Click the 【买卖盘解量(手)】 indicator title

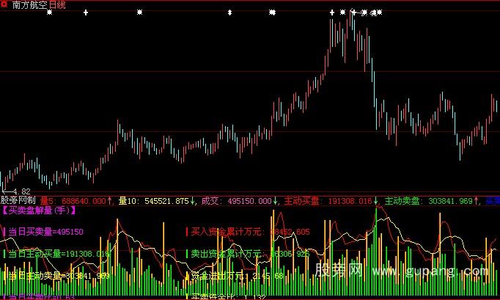tap(39, 211)
